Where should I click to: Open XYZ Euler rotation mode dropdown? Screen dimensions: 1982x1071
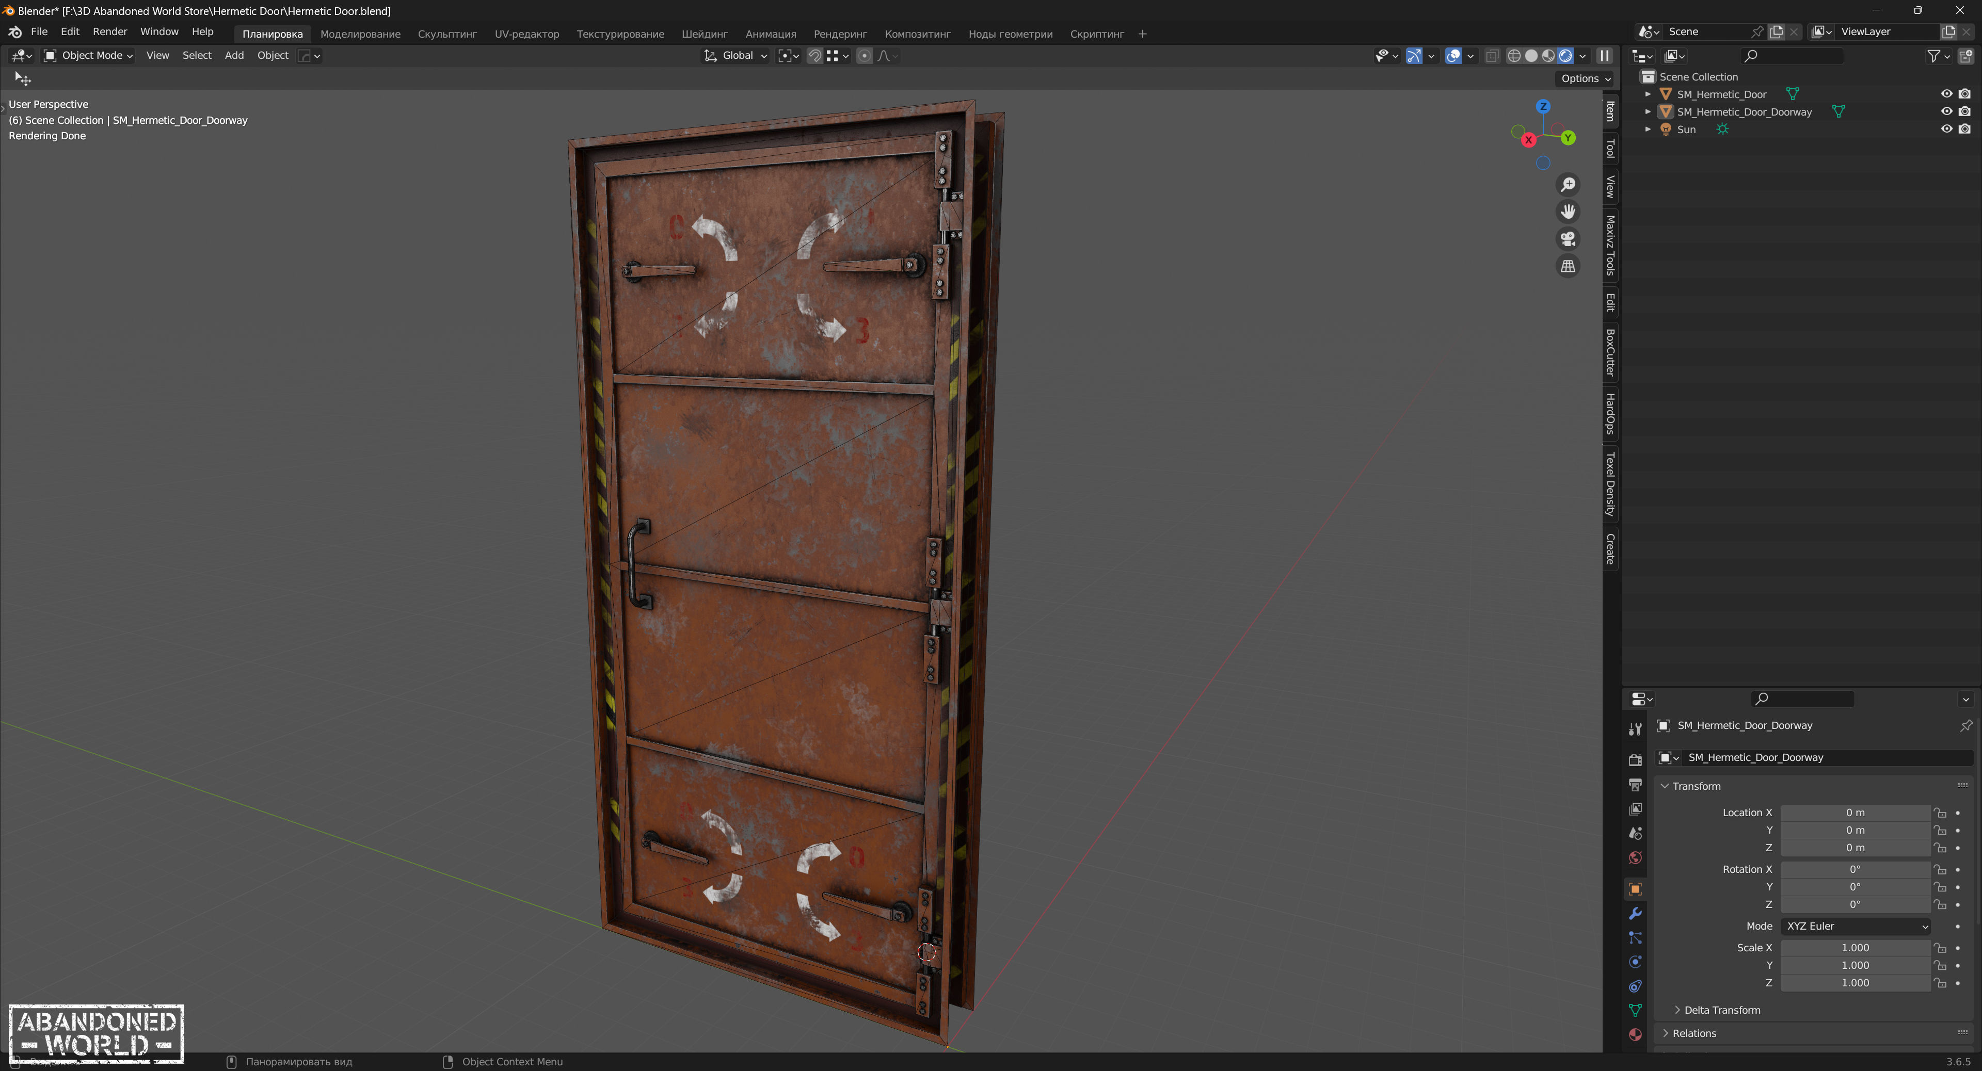(1855, 927)
